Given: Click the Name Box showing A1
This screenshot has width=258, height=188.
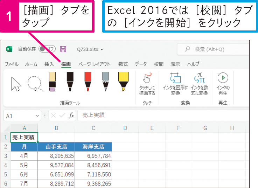Looking at the screenshot, I should (x=22, y=116).
